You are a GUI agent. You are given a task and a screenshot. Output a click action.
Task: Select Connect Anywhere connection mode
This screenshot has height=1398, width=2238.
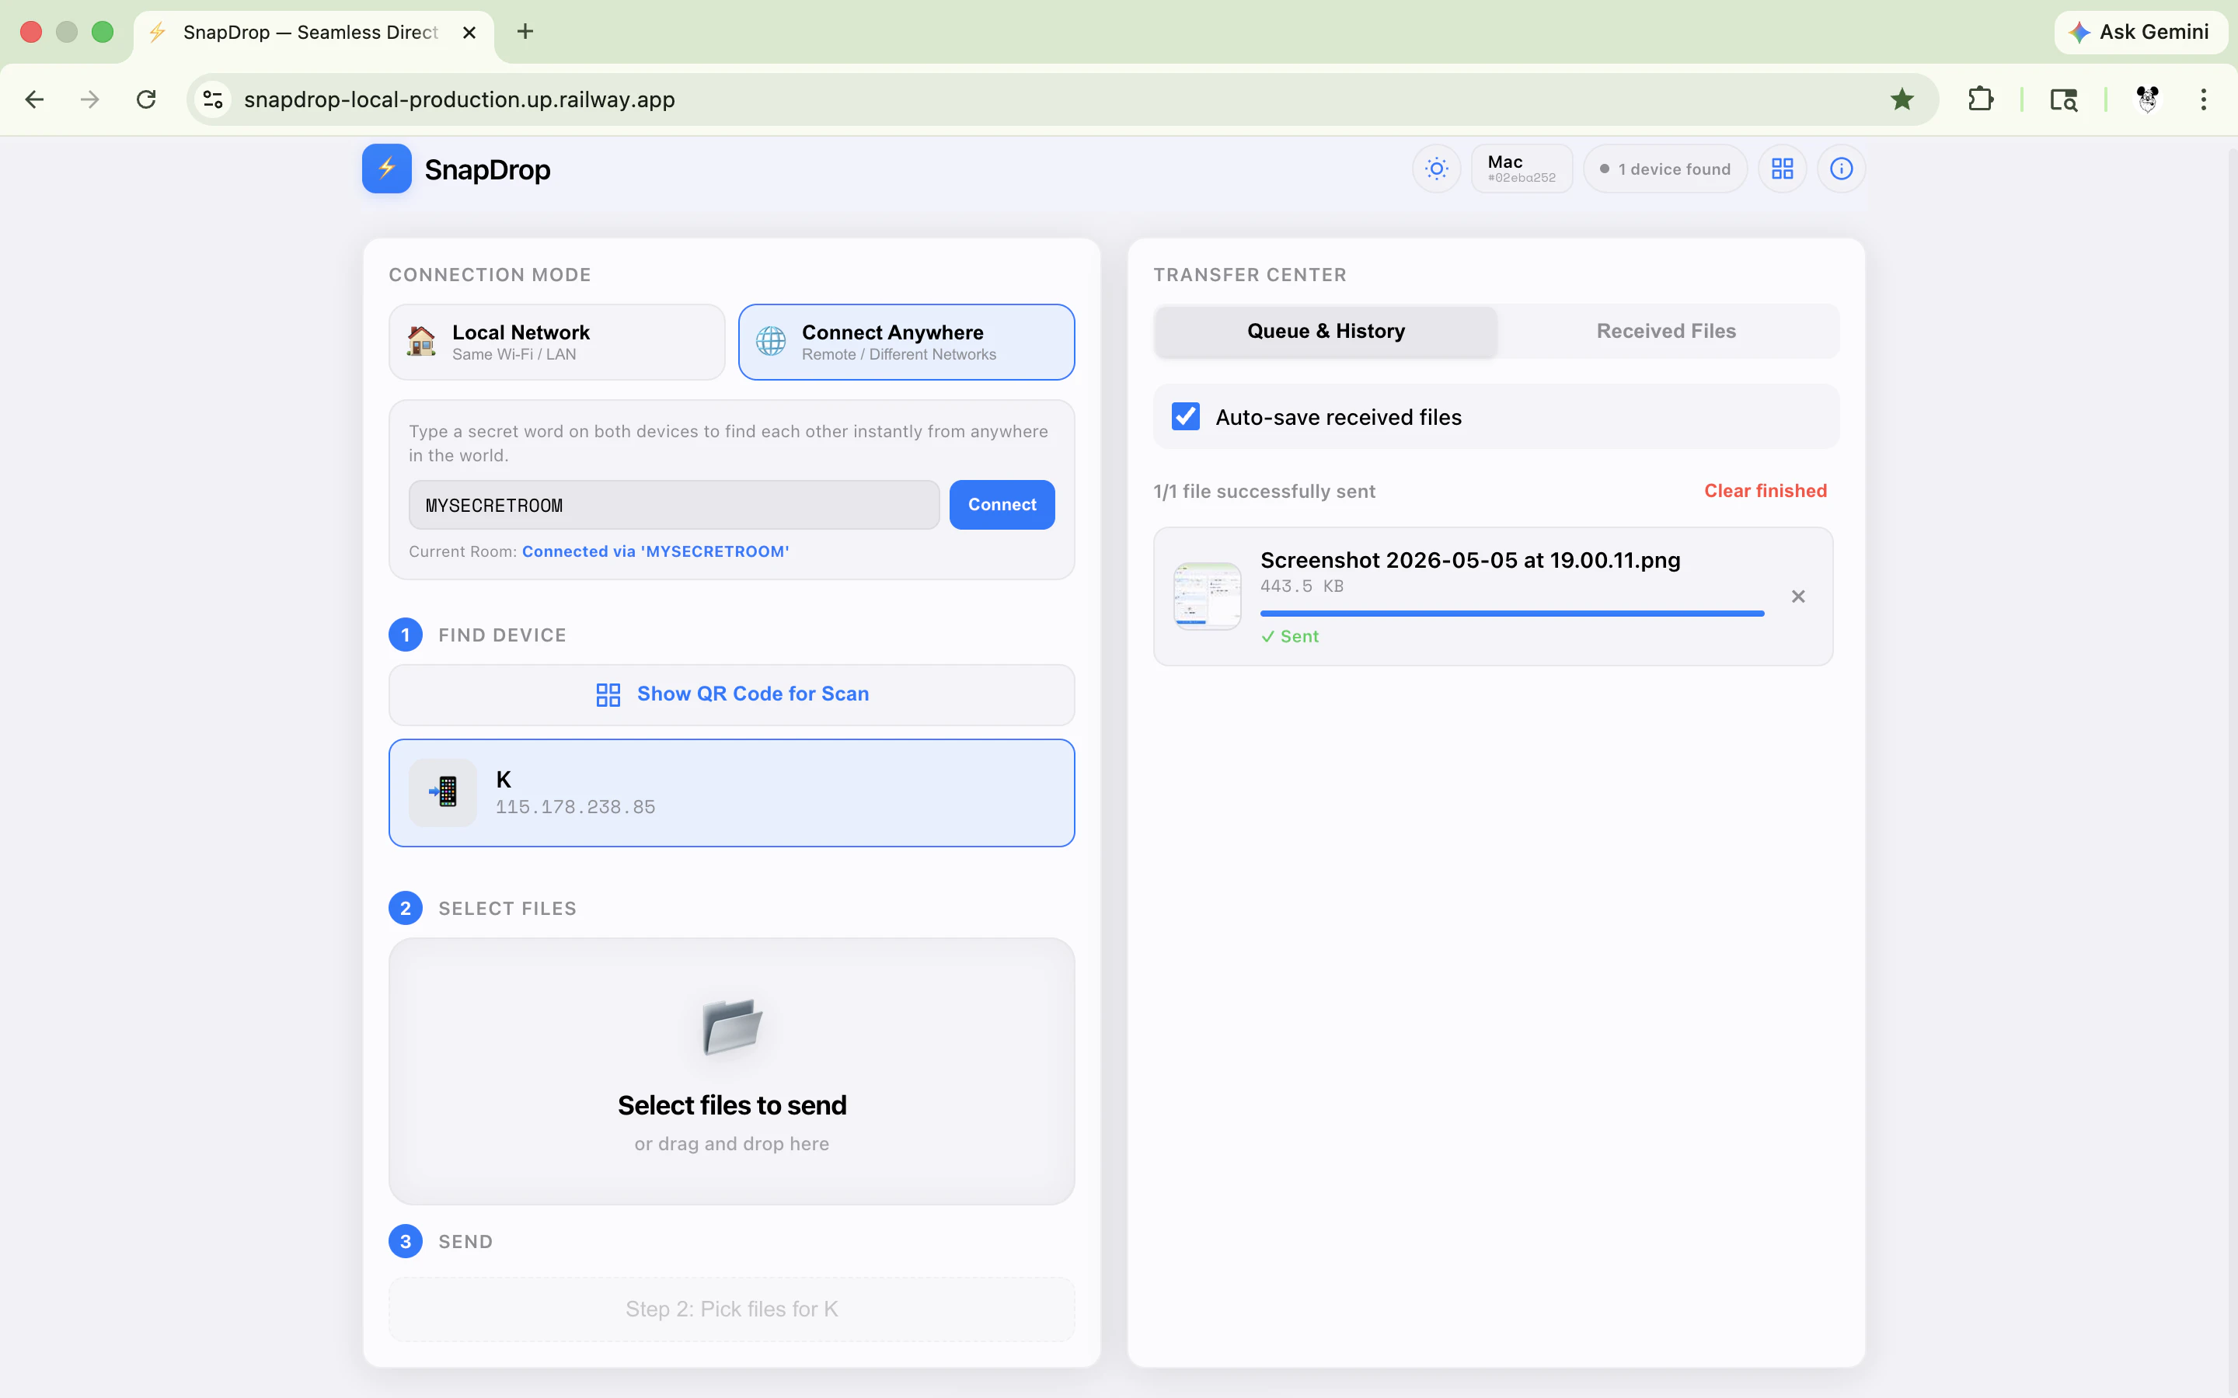pyautogui.click(x=906, y=342)
